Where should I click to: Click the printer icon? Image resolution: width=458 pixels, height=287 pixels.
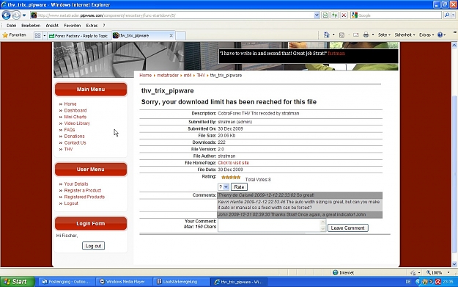(x=366, y=34)
